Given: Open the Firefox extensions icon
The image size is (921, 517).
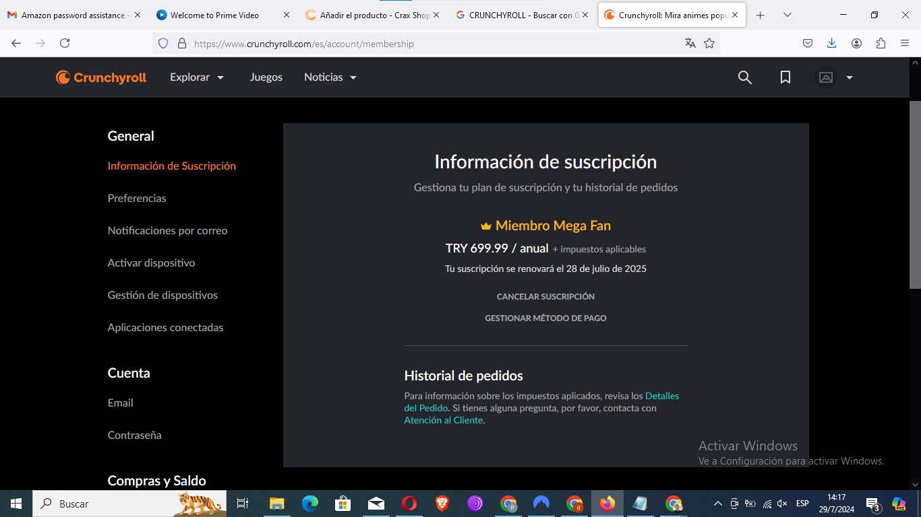Looking at the screenshot, I should (881, 43).
